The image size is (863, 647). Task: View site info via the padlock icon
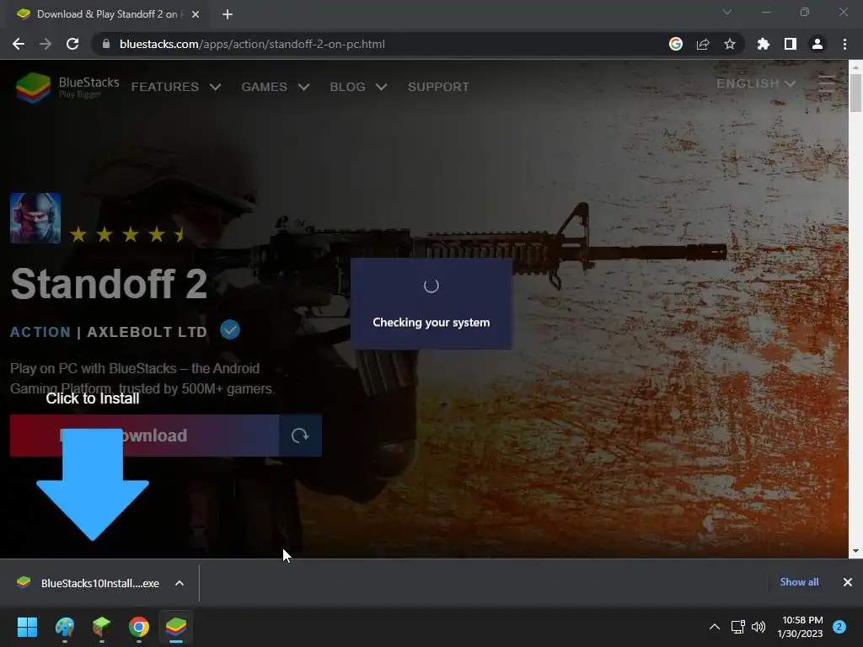[106, 44]
